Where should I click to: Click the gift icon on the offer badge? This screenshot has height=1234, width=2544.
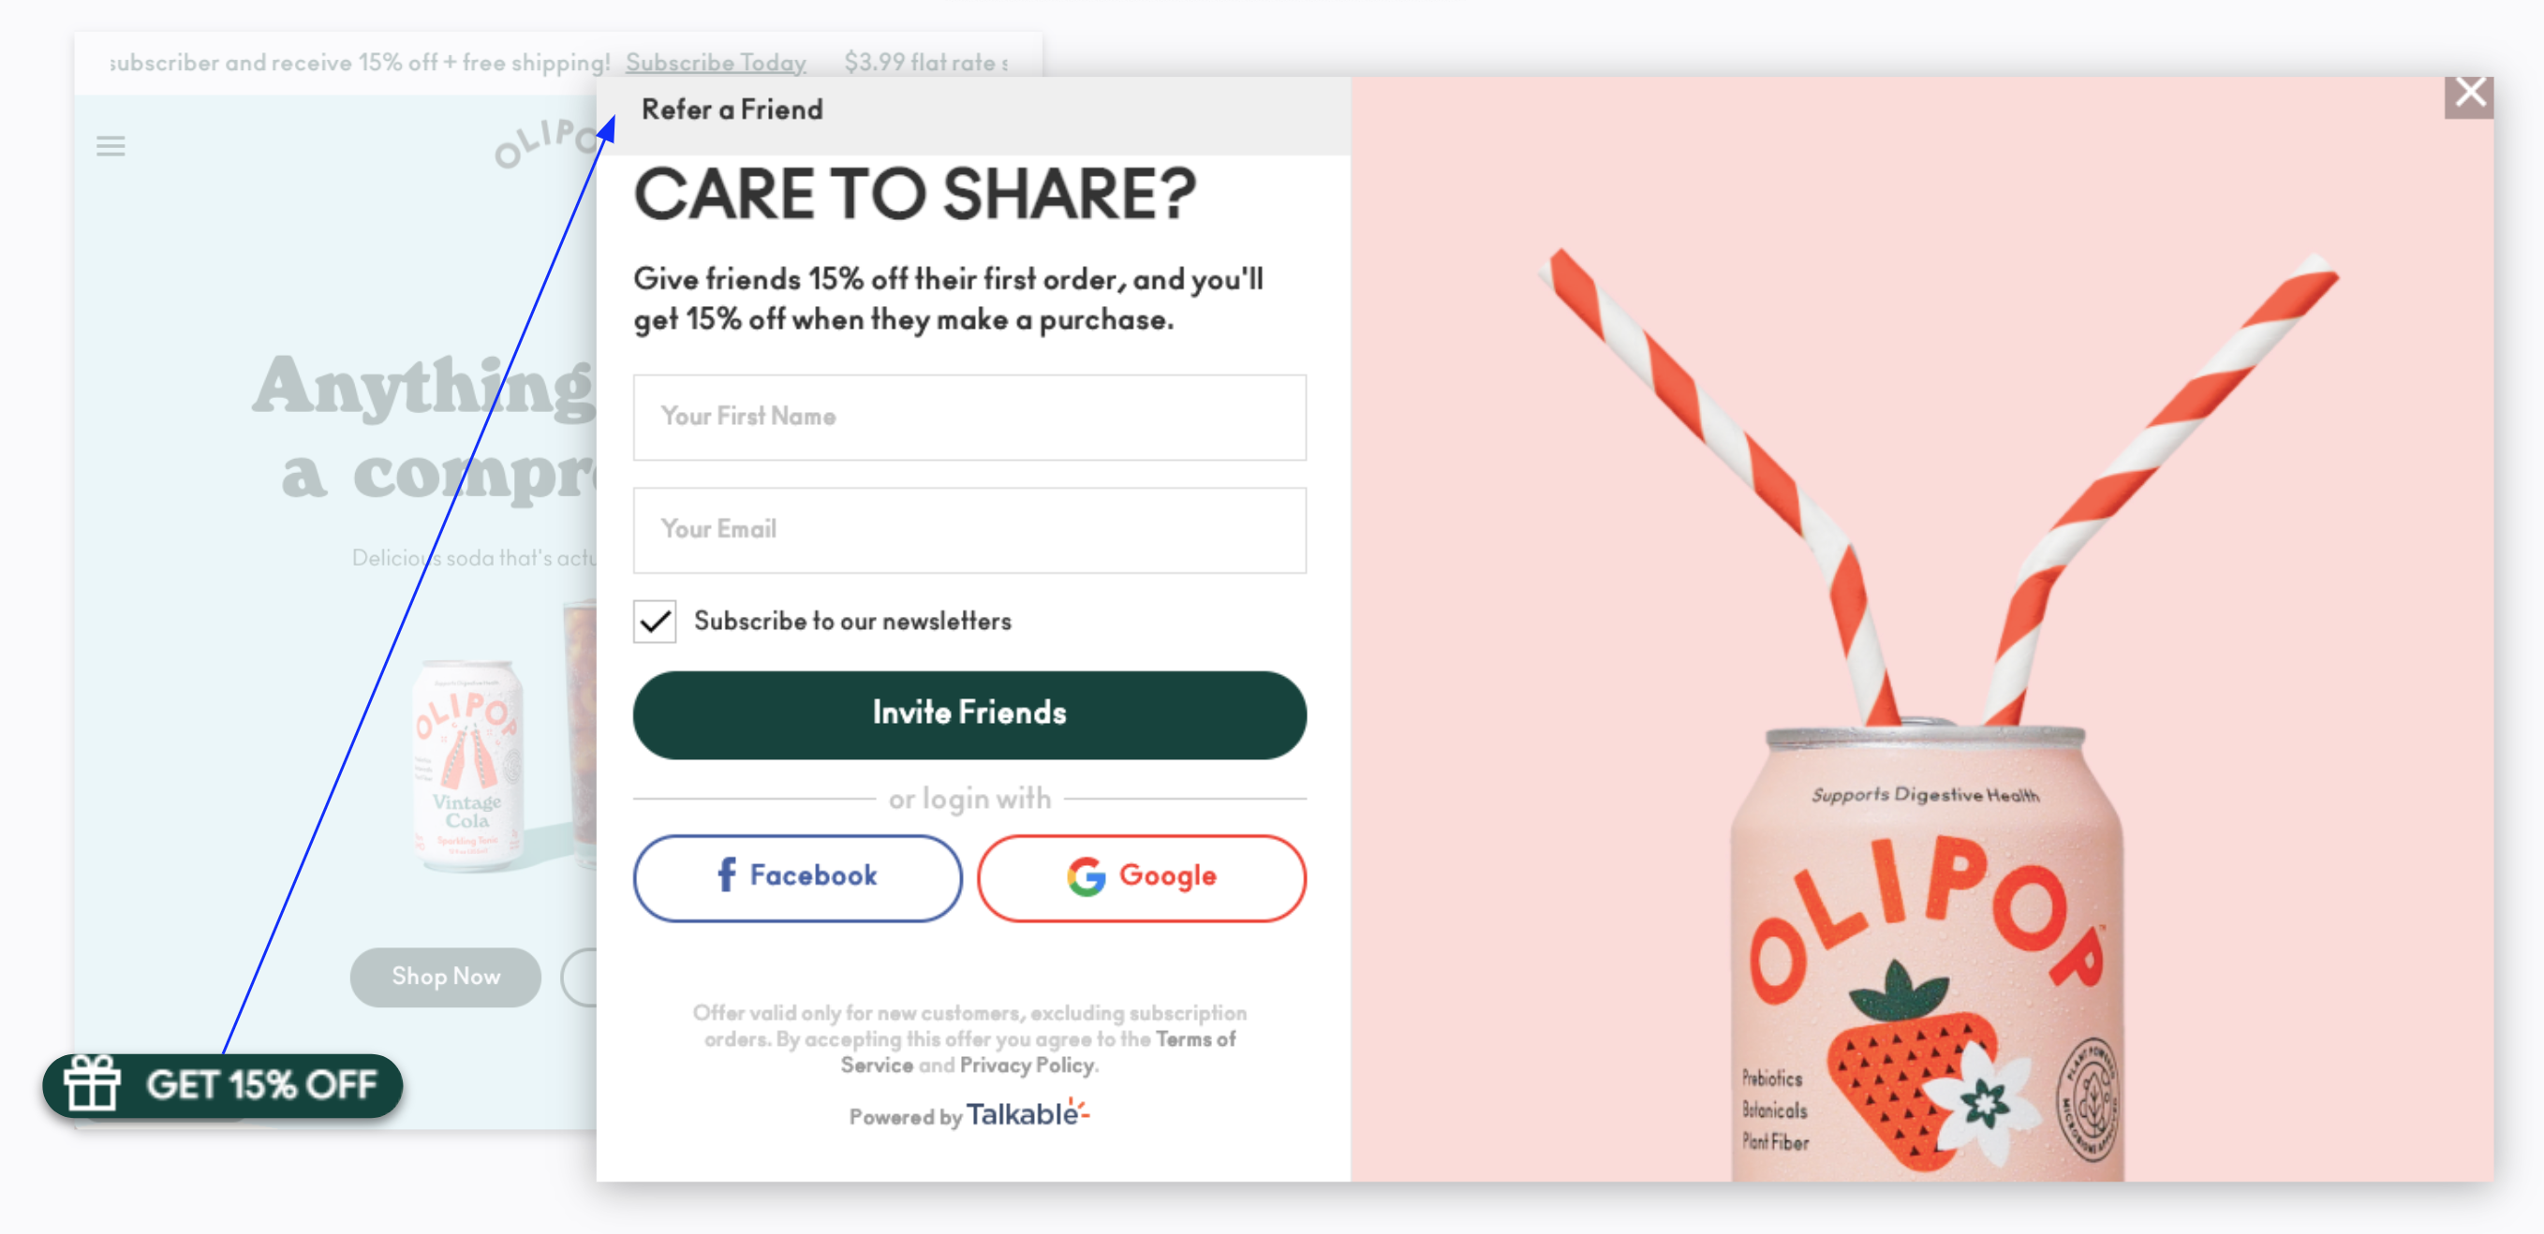92,1084
